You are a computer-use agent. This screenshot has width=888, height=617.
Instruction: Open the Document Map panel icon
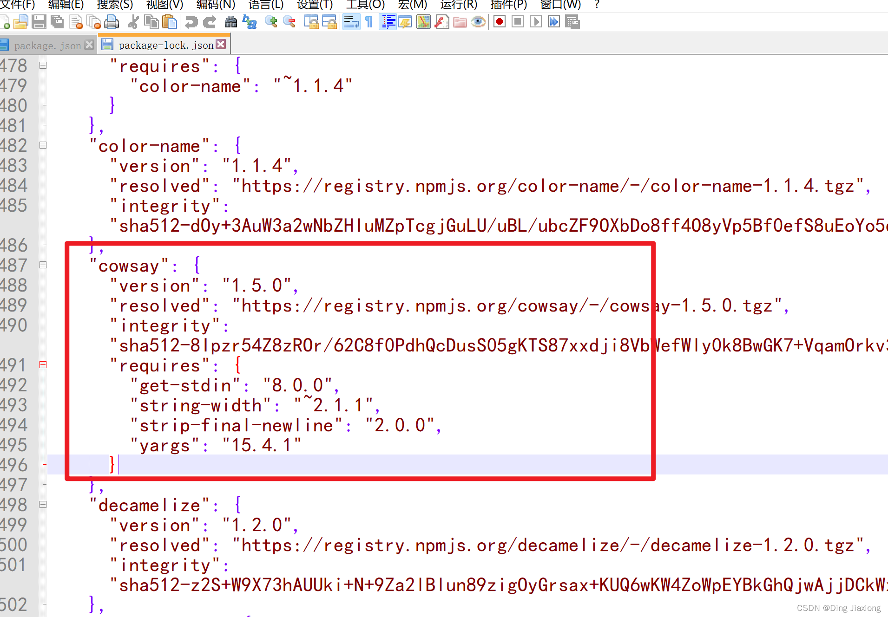[424, 22]
